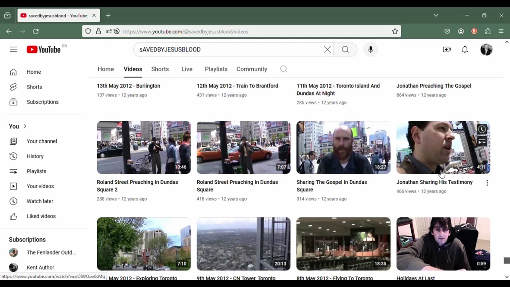Image resolution: width=510 pixels, height=287 pixels.
Task: Play the 18:35 Flying To Toronto thumbnail
Action: [x=343, y=244]
